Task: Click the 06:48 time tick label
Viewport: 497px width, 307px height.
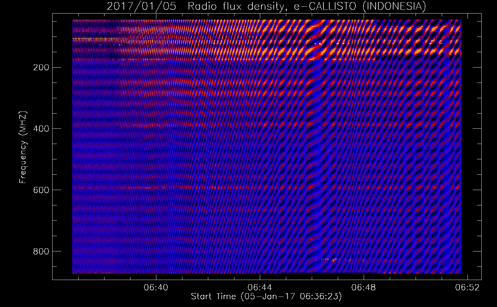Action: click(364, 288)
